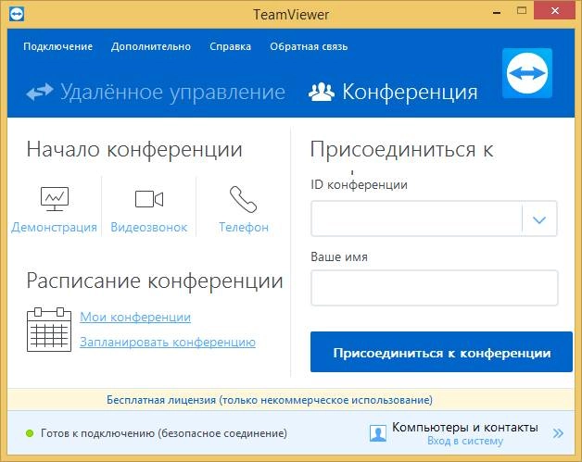Click the calendar icon under Расписание конференции
Viewport: 582px width, 462px height.
[49, 330]
